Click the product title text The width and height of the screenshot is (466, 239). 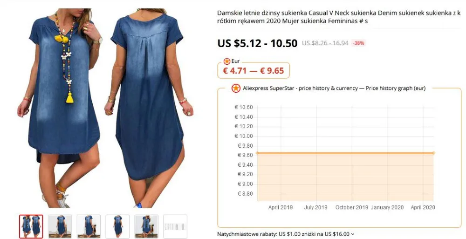point(339,17)
